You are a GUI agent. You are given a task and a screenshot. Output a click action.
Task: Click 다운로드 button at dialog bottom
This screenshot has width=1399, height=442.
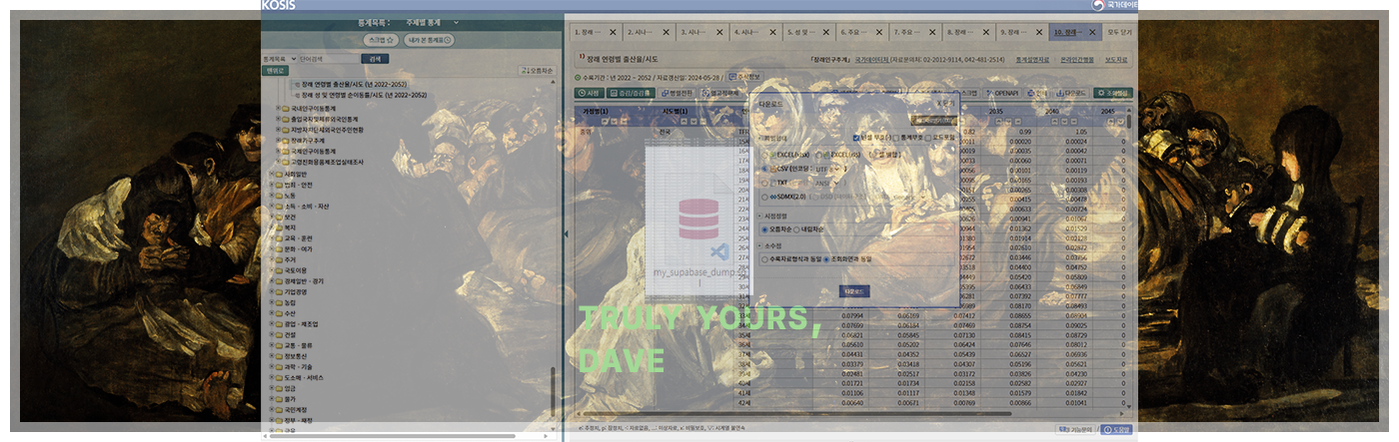coord(854,291)
